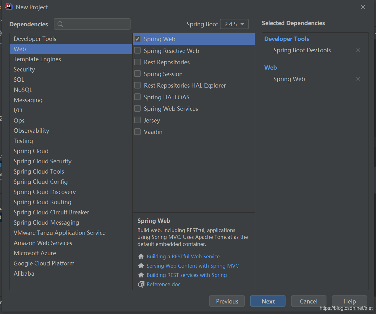The height and width of the screenshot is (314, 376).
Task: Select Developer Tools category
Action: [71, 39]
